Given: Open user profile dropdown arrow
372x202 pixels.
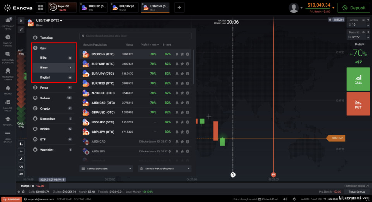Looking at the screenshot, I should coord(301,8).
